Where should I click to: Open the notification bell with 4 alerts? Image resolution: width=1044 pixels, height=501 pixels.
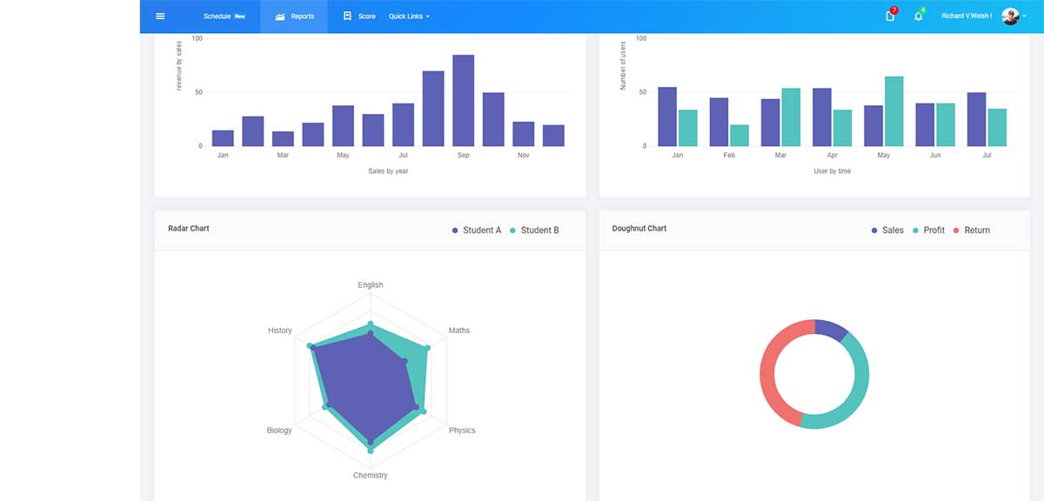[918, 16]
